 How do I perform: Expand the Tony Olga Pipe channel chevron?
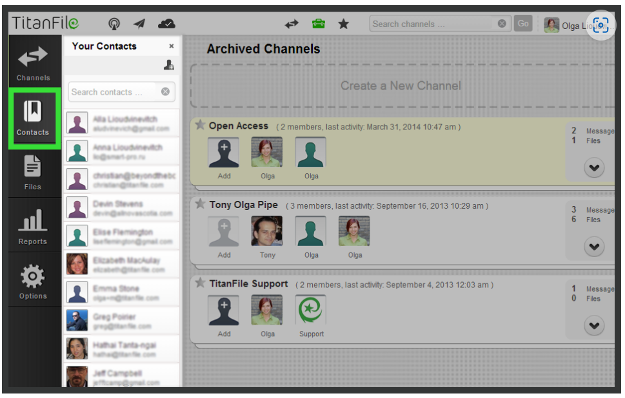(594, 247)
